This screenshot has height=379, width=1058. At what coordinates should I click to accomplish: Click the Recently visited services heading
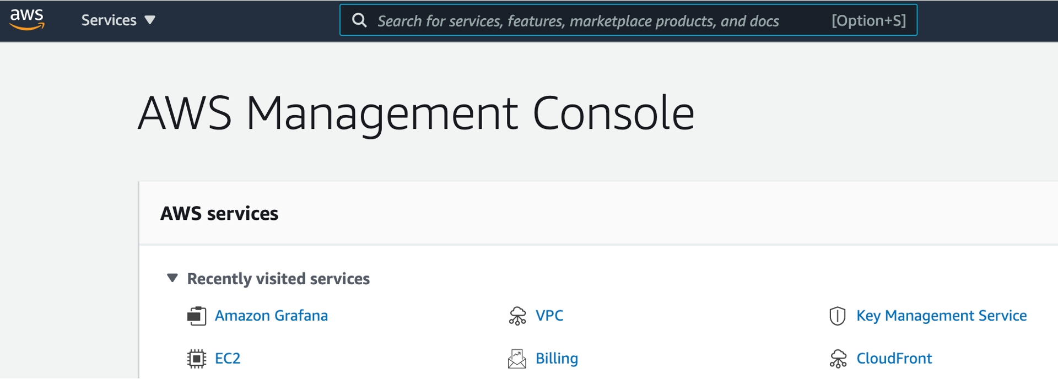tap(278, 279)
